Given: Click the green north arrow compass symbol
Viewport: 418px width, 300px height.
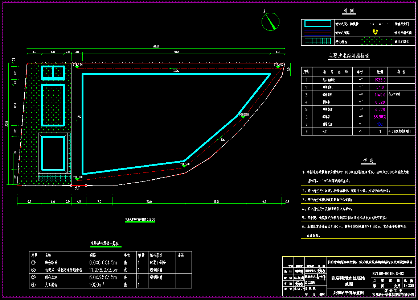Looking at the screenshot, I should pos(271,22).
